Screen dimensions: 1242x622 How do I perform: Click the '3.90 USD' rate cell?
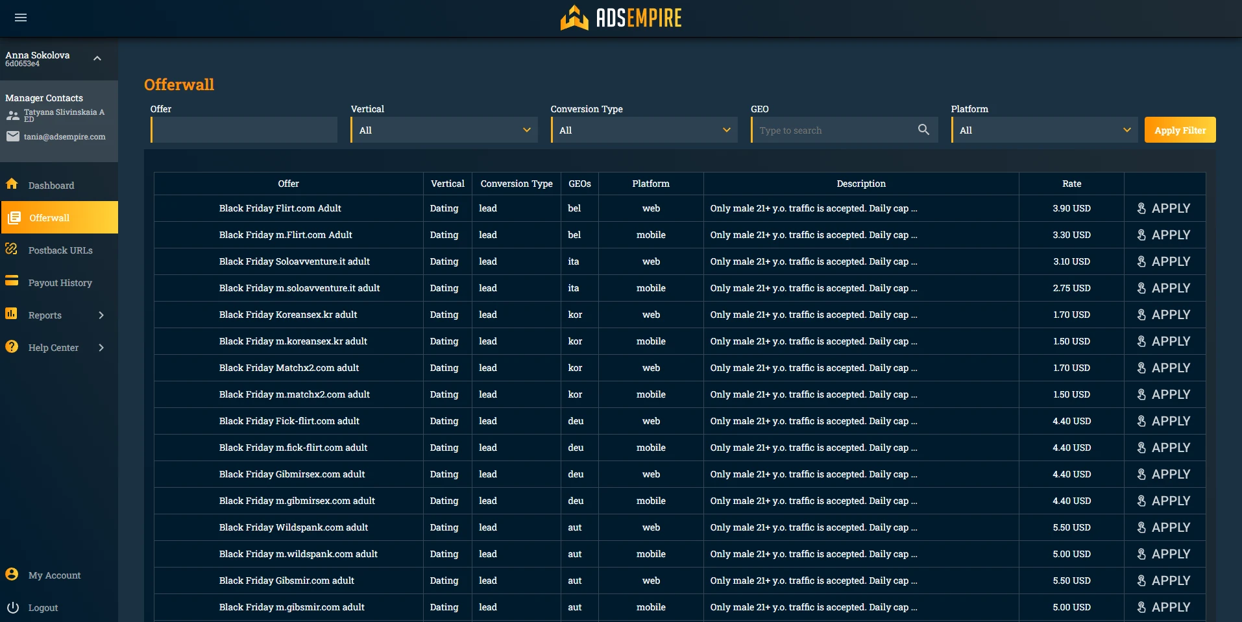coord(1071,208)
